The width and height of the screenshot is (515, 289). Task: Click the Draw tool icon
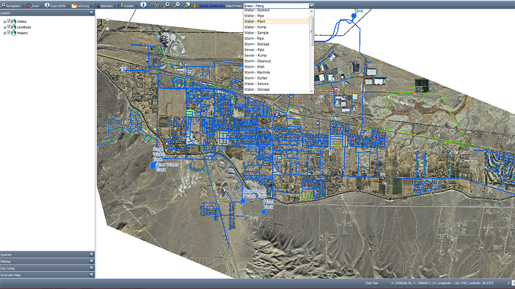[29, 6]
